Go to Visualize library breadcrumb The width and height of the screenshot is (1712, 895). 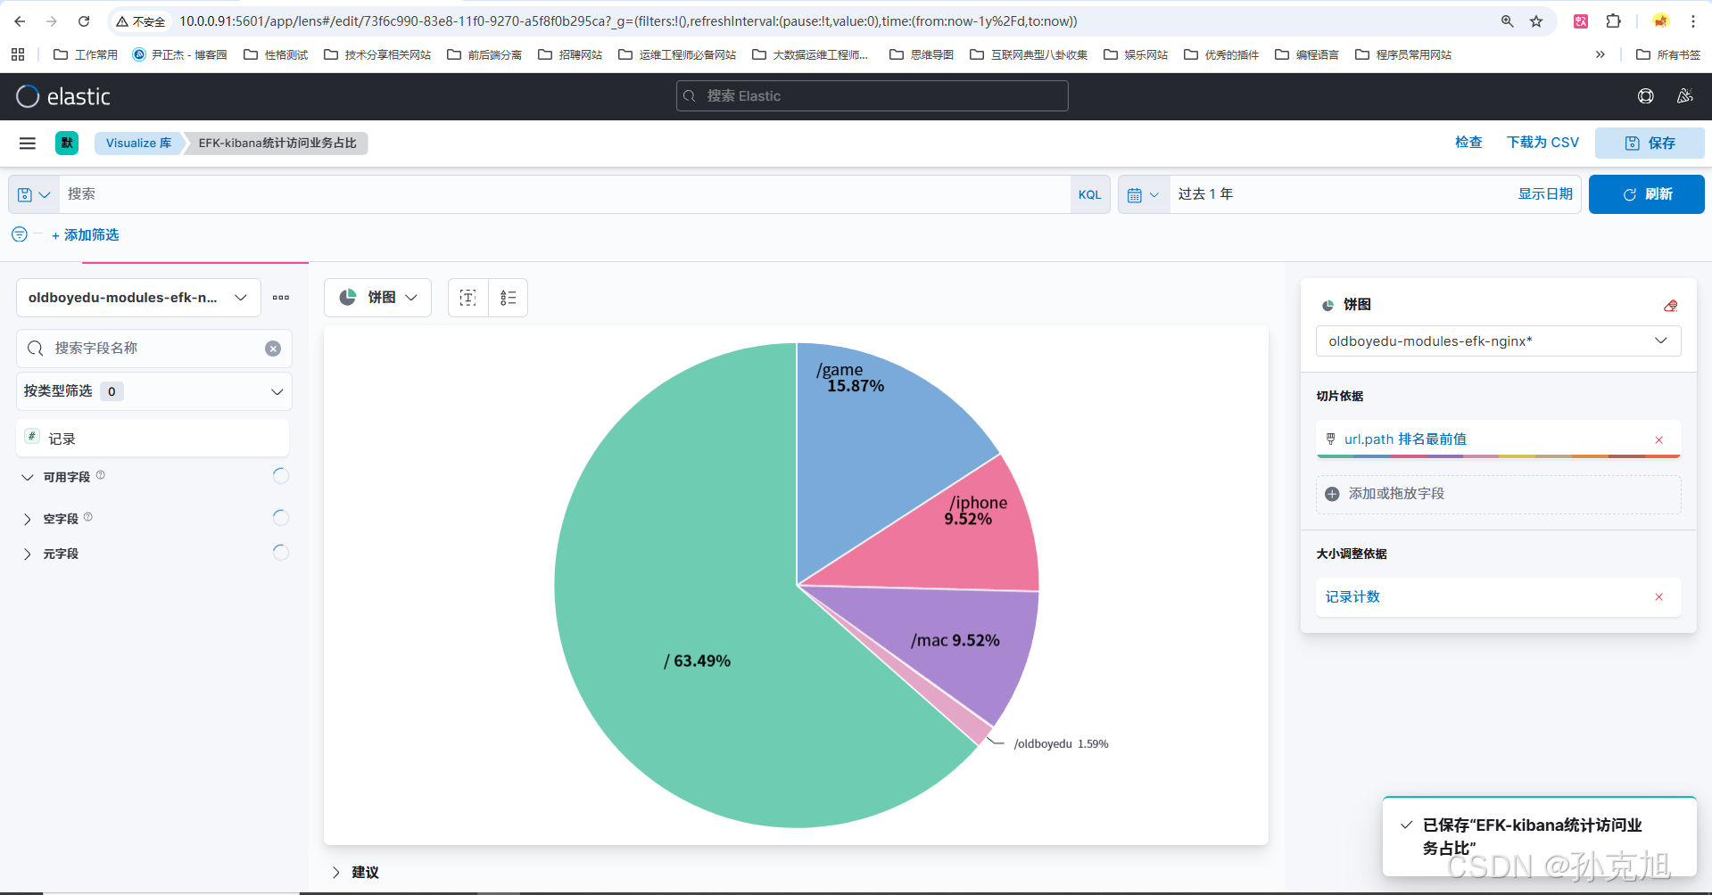coord(138,143)
